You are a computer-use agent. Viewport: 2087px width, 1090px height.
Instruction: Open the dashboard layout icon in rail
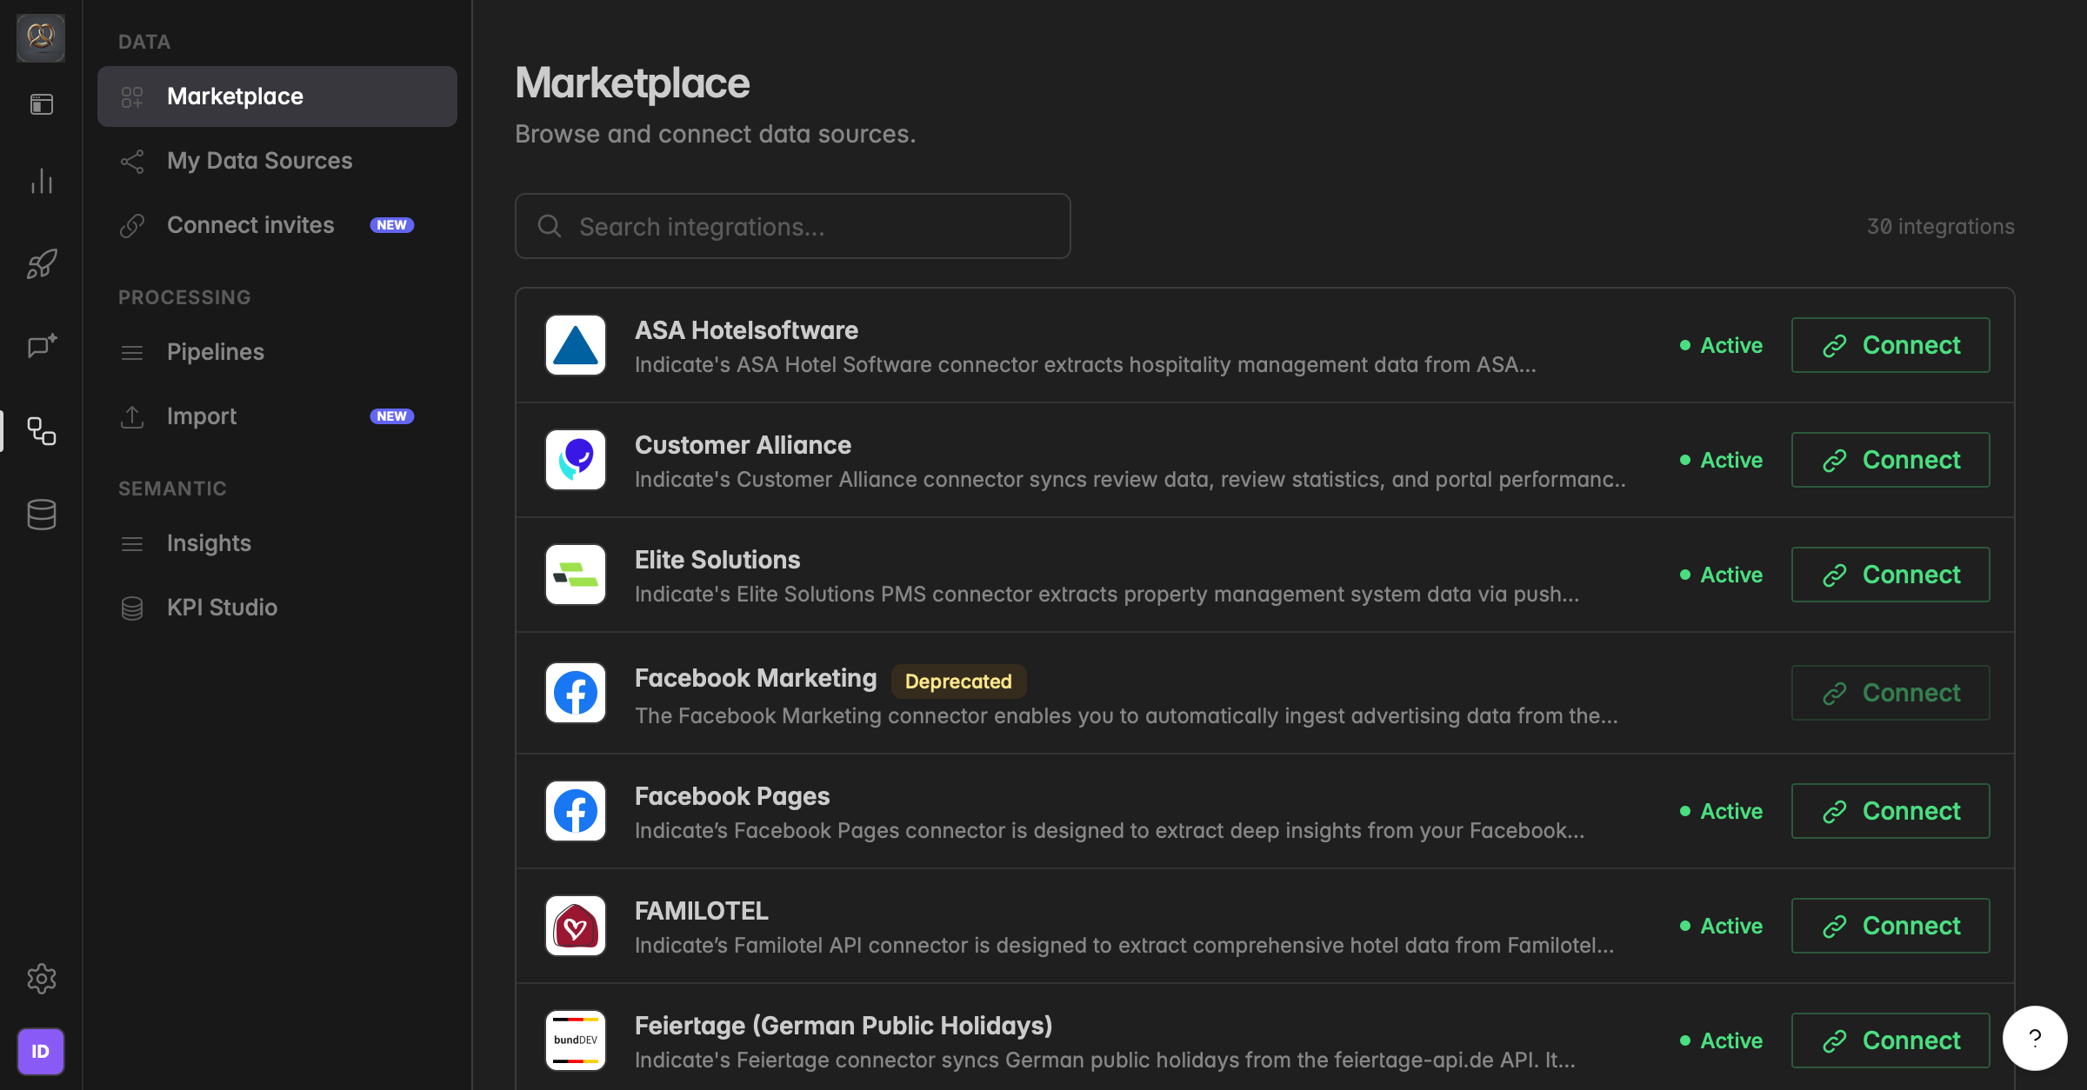point(41,104)
